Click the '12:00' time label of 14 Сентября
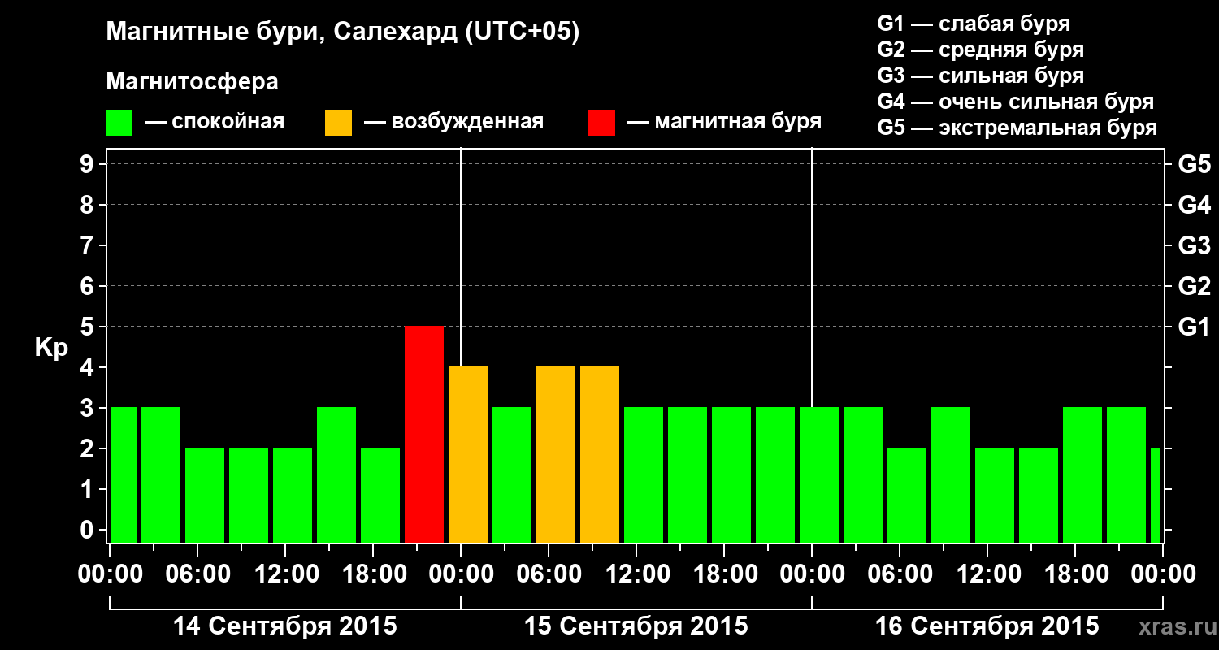Viewport: 1219px width, 650px height. tap(285, 574)
